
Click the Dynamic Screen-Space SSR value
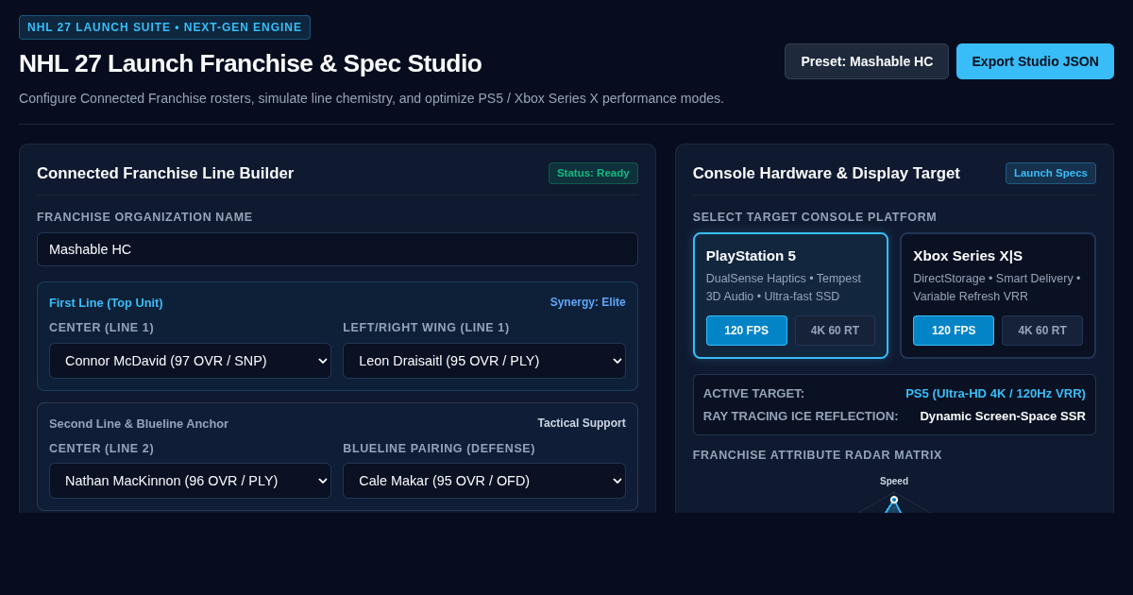[x=1003, y=416]
